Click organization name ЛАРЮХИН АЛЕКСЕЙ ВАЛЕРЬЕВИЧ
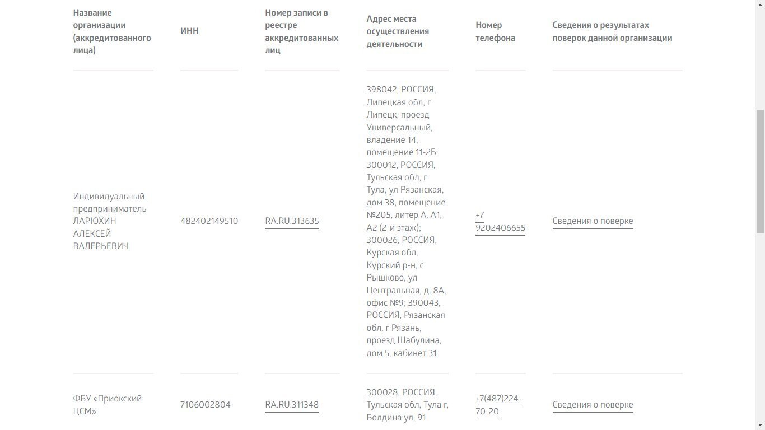Screen dimensions: 765x430 point(110,221)
